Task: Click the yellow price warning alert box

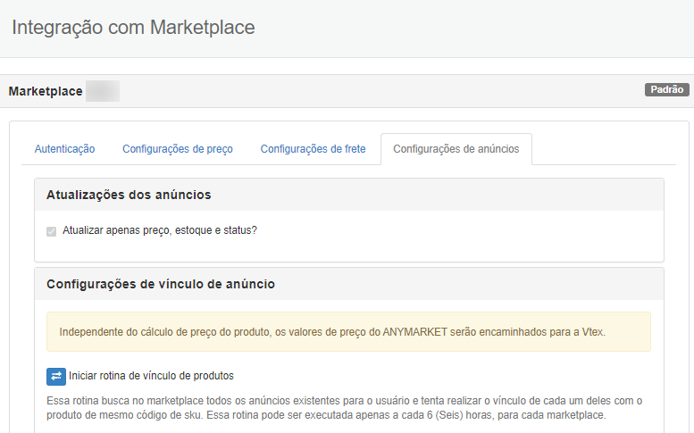Action: (x=348, y=332)
